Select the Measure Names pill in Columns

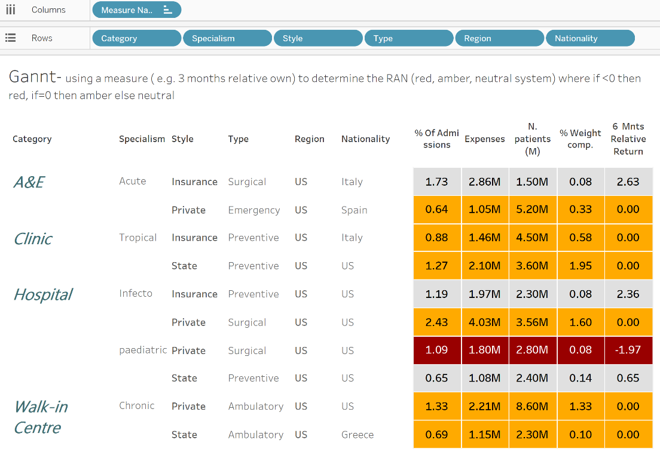(127, 10)
